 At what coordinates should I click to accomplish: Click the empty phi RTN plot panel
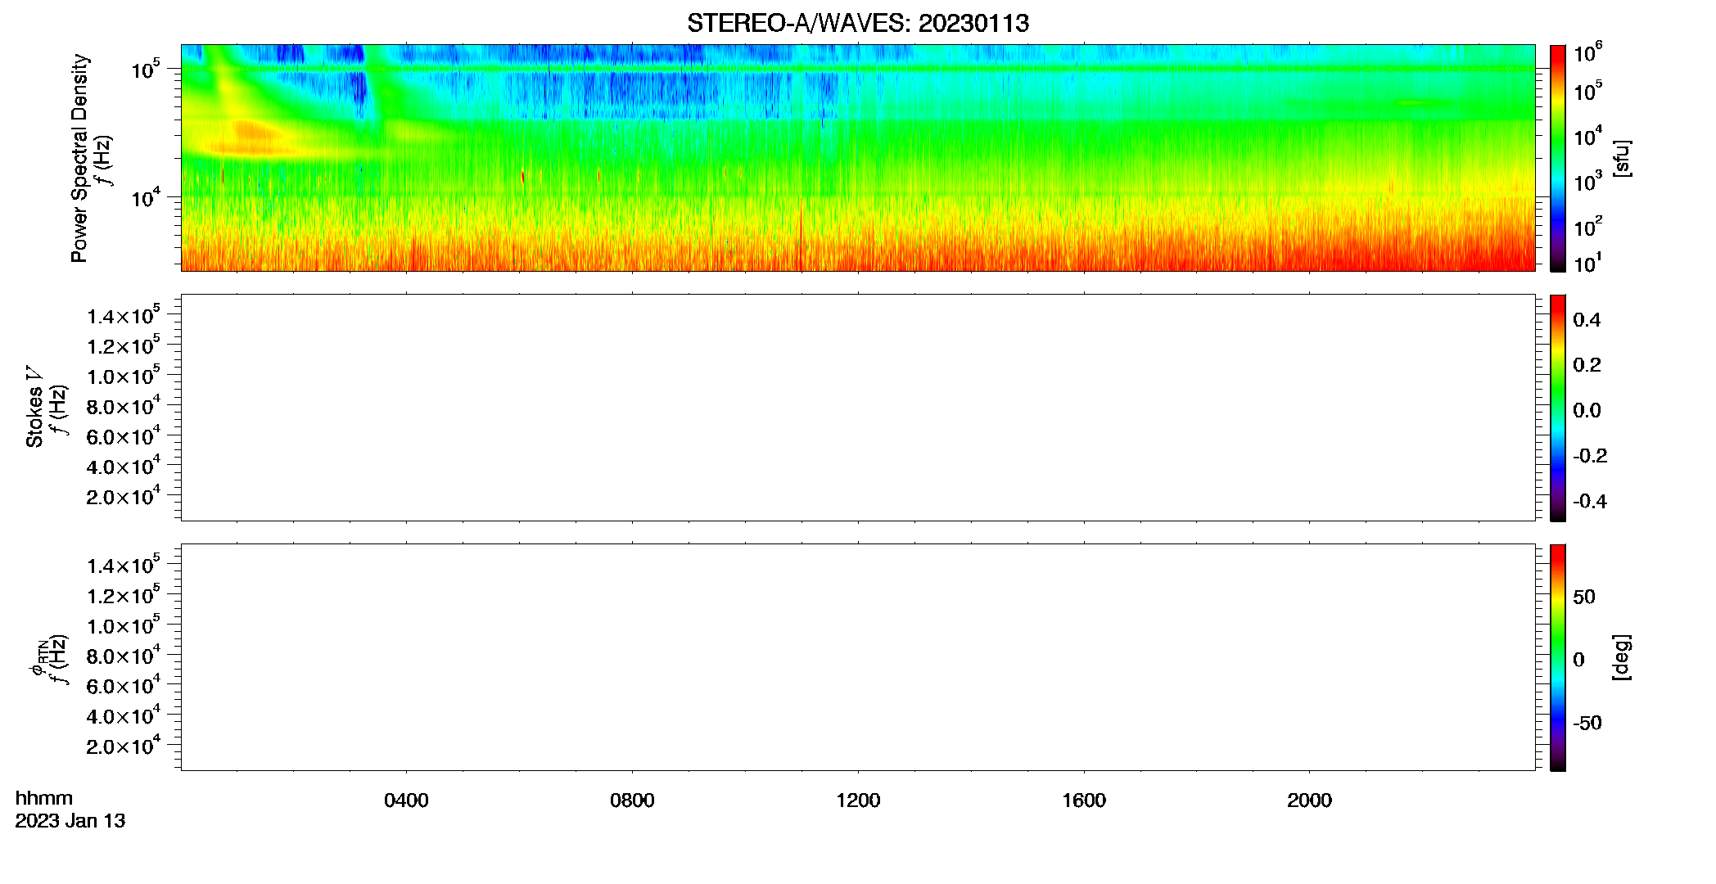(x=858, y=657)
